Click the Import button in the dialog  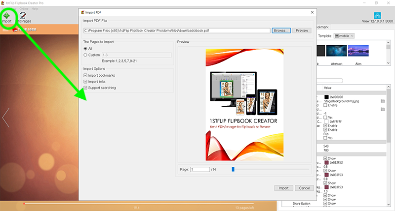pos(283,188)
